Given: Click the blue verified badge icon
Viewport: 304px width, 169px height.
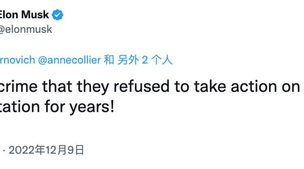Looking at the screenshot, I should pos(58,15).
